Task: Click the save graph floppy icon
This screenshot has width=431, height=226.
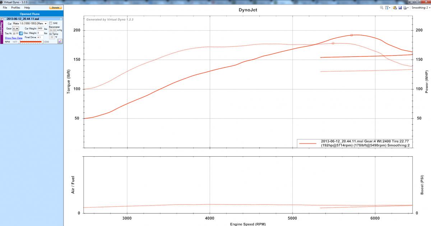Action: (400, 8)
